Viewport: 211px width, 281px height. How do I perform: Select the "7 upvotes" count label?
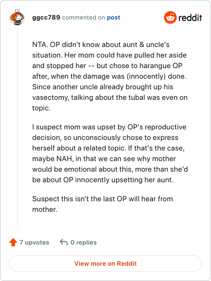[x=34, y=242]
